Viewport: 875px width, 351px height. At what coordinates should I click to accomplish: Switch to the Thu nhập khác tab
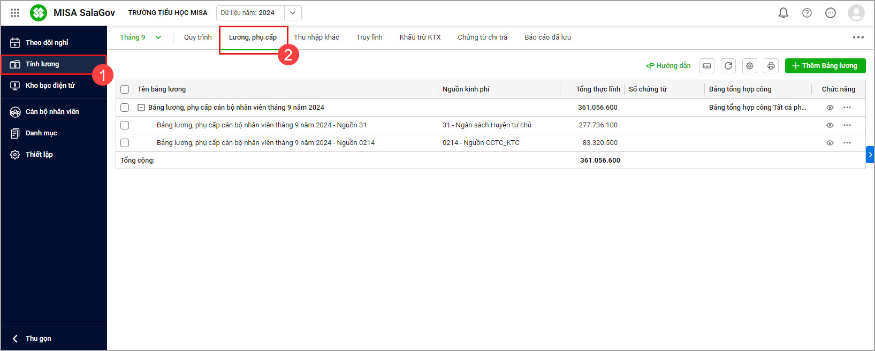316,37
